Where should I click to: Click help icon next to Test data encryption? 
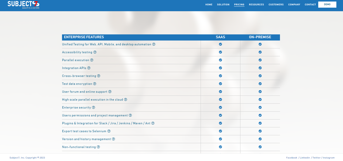pos(94,84)
